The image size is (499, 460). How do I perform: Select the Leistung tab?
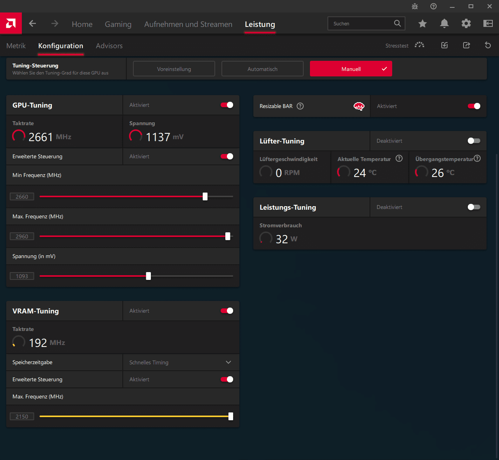coord(260,24)
